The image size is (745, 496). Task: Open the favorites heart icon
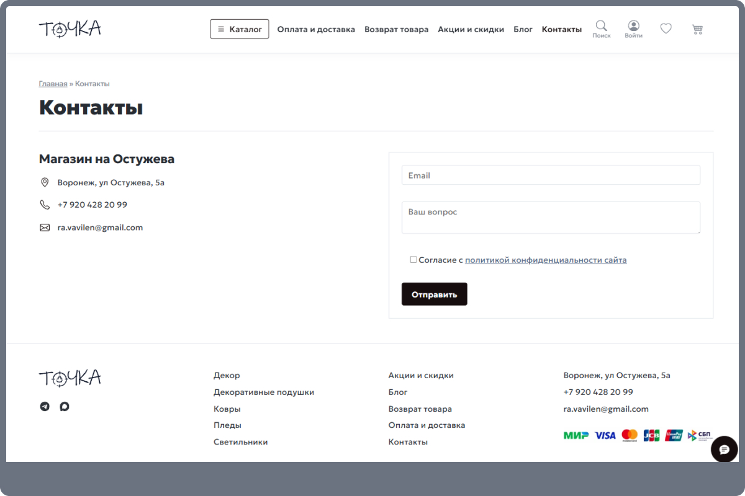[666, 29]
